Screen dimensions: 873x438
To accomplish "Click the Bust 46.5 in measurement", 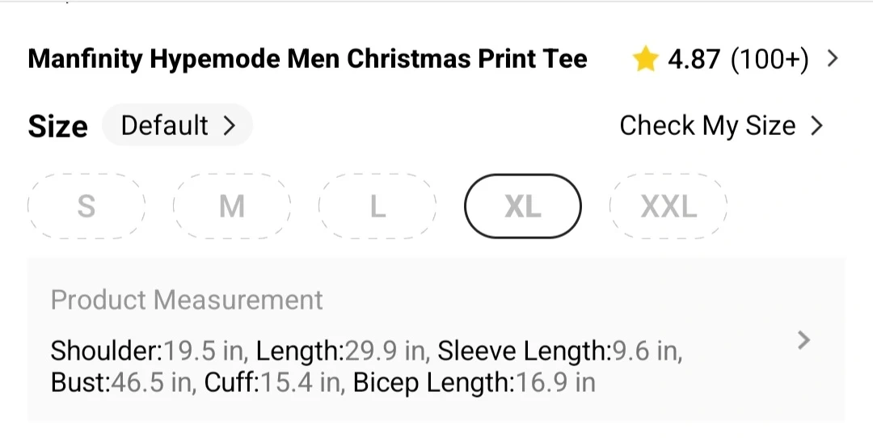I will 122,381.
